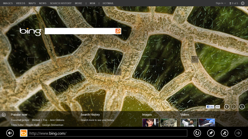Click the Popular now heading
Image resolution: width=248 pixels, height=139 pixels.
point(19,115)
